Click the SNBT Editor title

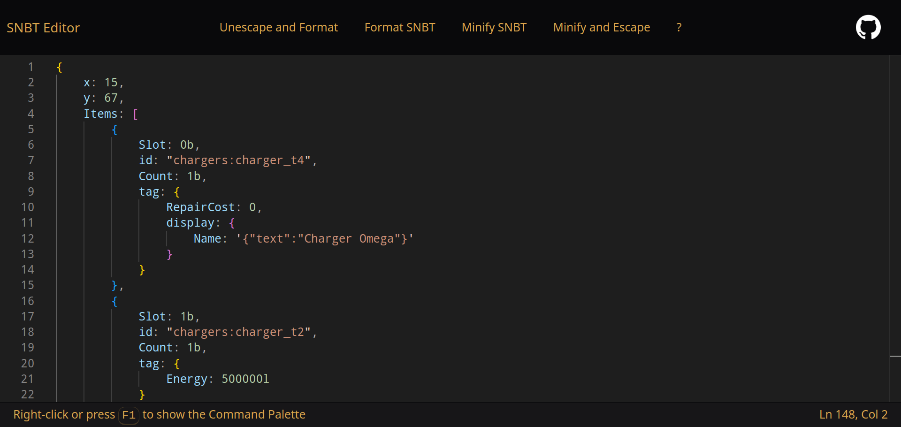pyautogui.click(x=43, y=27)
